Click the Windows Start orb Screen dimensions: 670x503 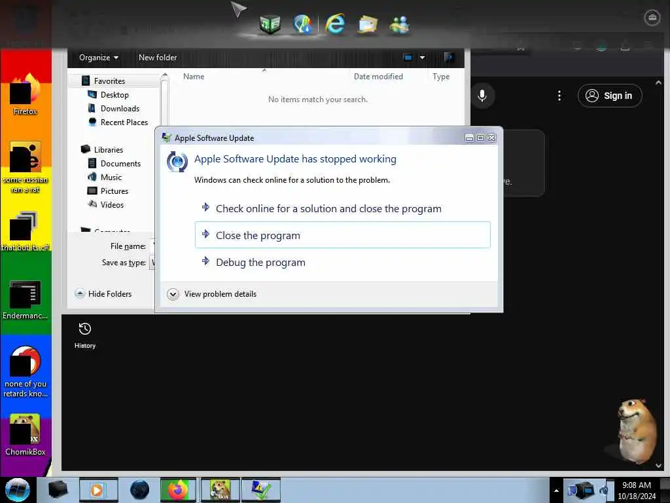18,490
